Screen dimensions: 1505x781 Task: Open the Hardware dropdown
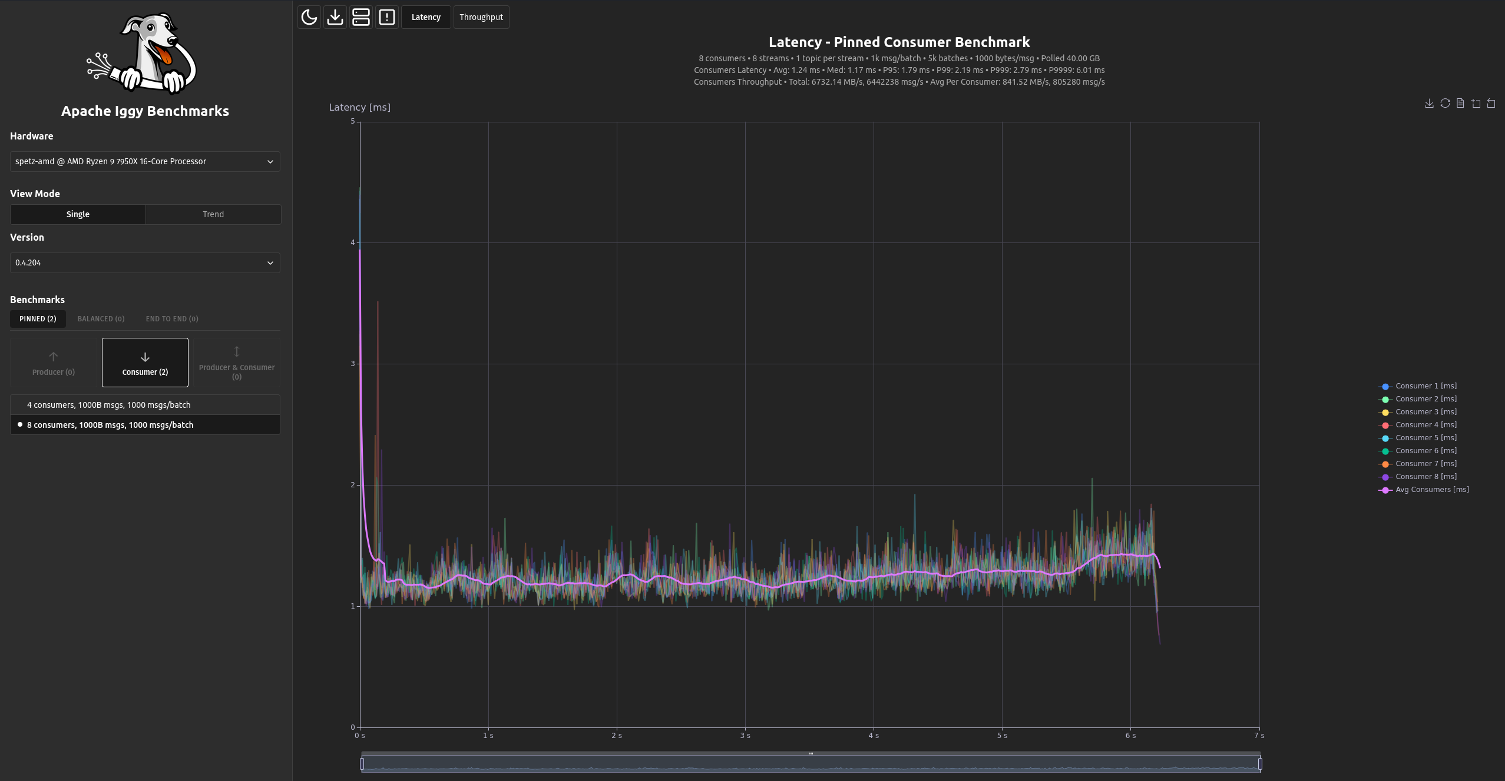pyautogui.click(x=145, y=161)
